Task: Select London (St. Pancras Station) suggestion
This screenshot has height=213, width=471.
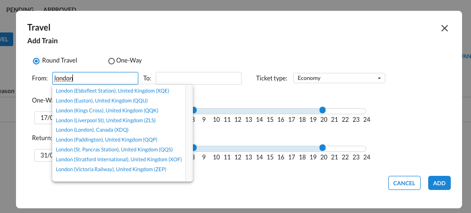Action: [x=114, y=150]
